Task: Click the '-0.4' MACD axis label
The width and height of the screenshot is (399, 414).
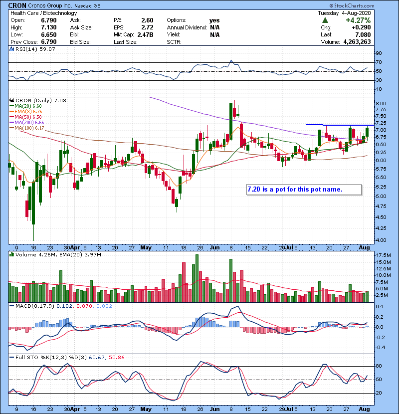Action: (379, 348)
